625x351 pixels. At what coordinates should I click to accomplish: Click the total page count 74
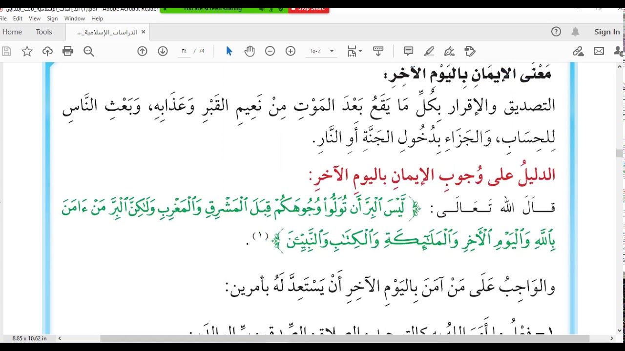point(202,51)
